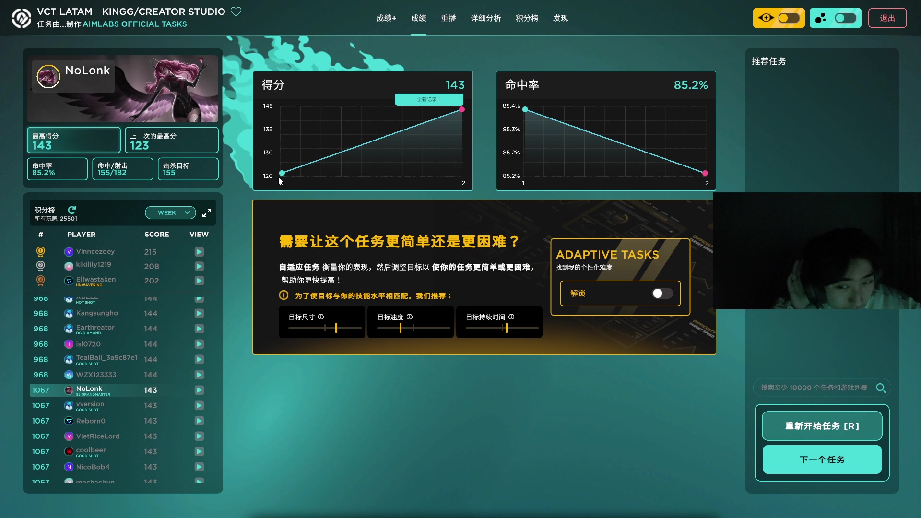
Task: Click the final data point on 得分 chart
Action: 462,109
